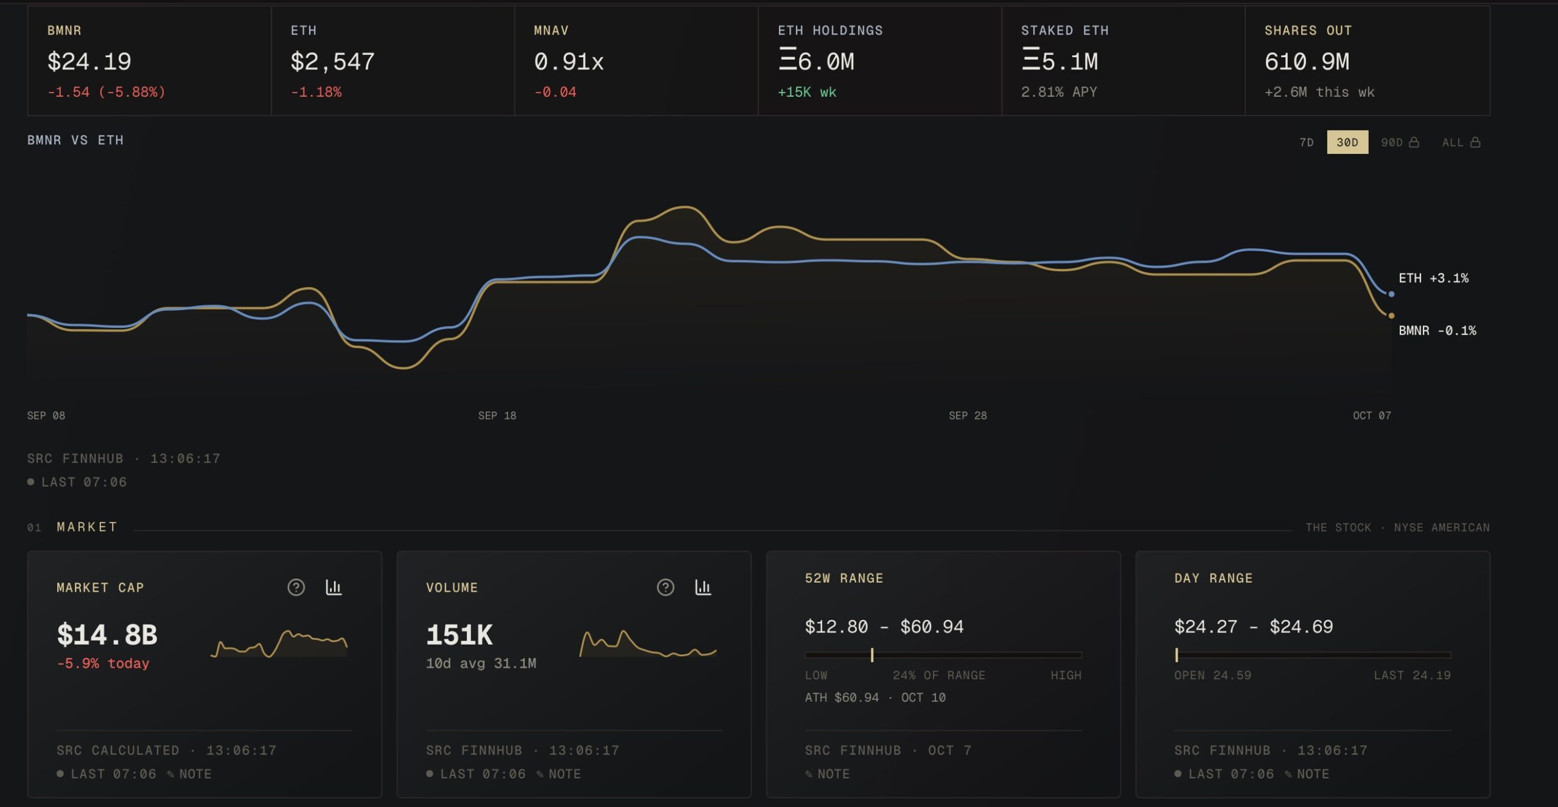Open NOTE link in Volume card

564,774
